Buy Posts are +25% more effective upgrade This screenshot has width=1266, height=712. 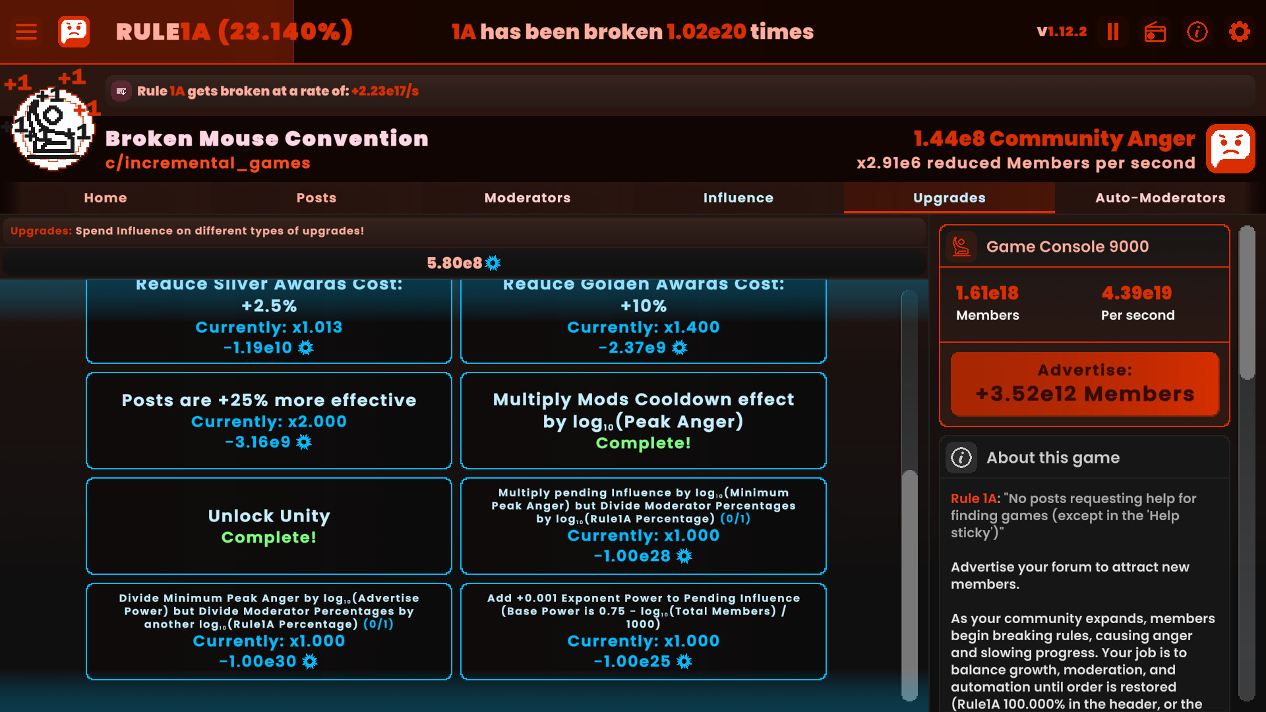pyautogui.click(x=269, y=421)
